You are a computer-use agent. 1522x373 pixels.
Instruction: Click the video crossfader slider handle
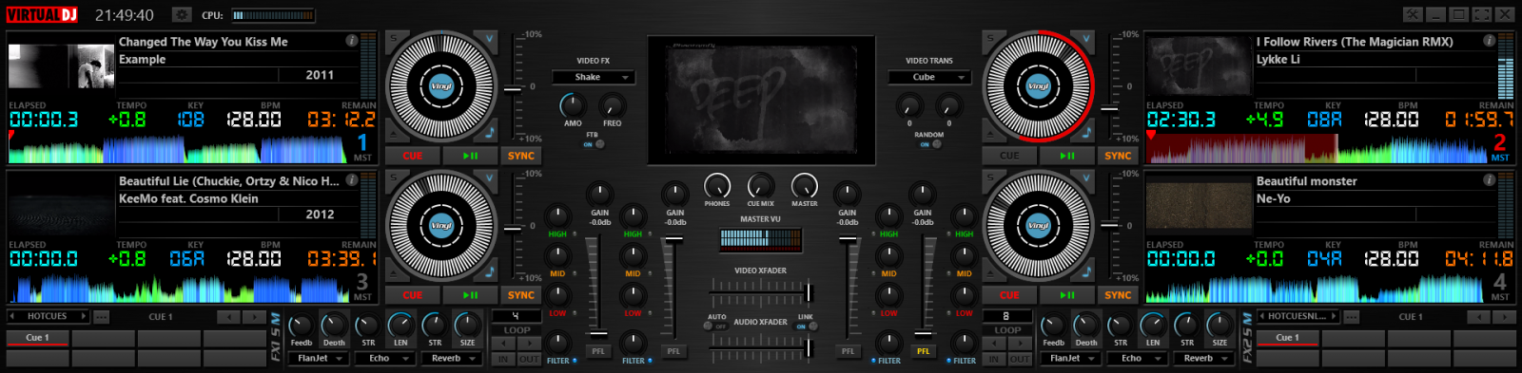point(808,291)
